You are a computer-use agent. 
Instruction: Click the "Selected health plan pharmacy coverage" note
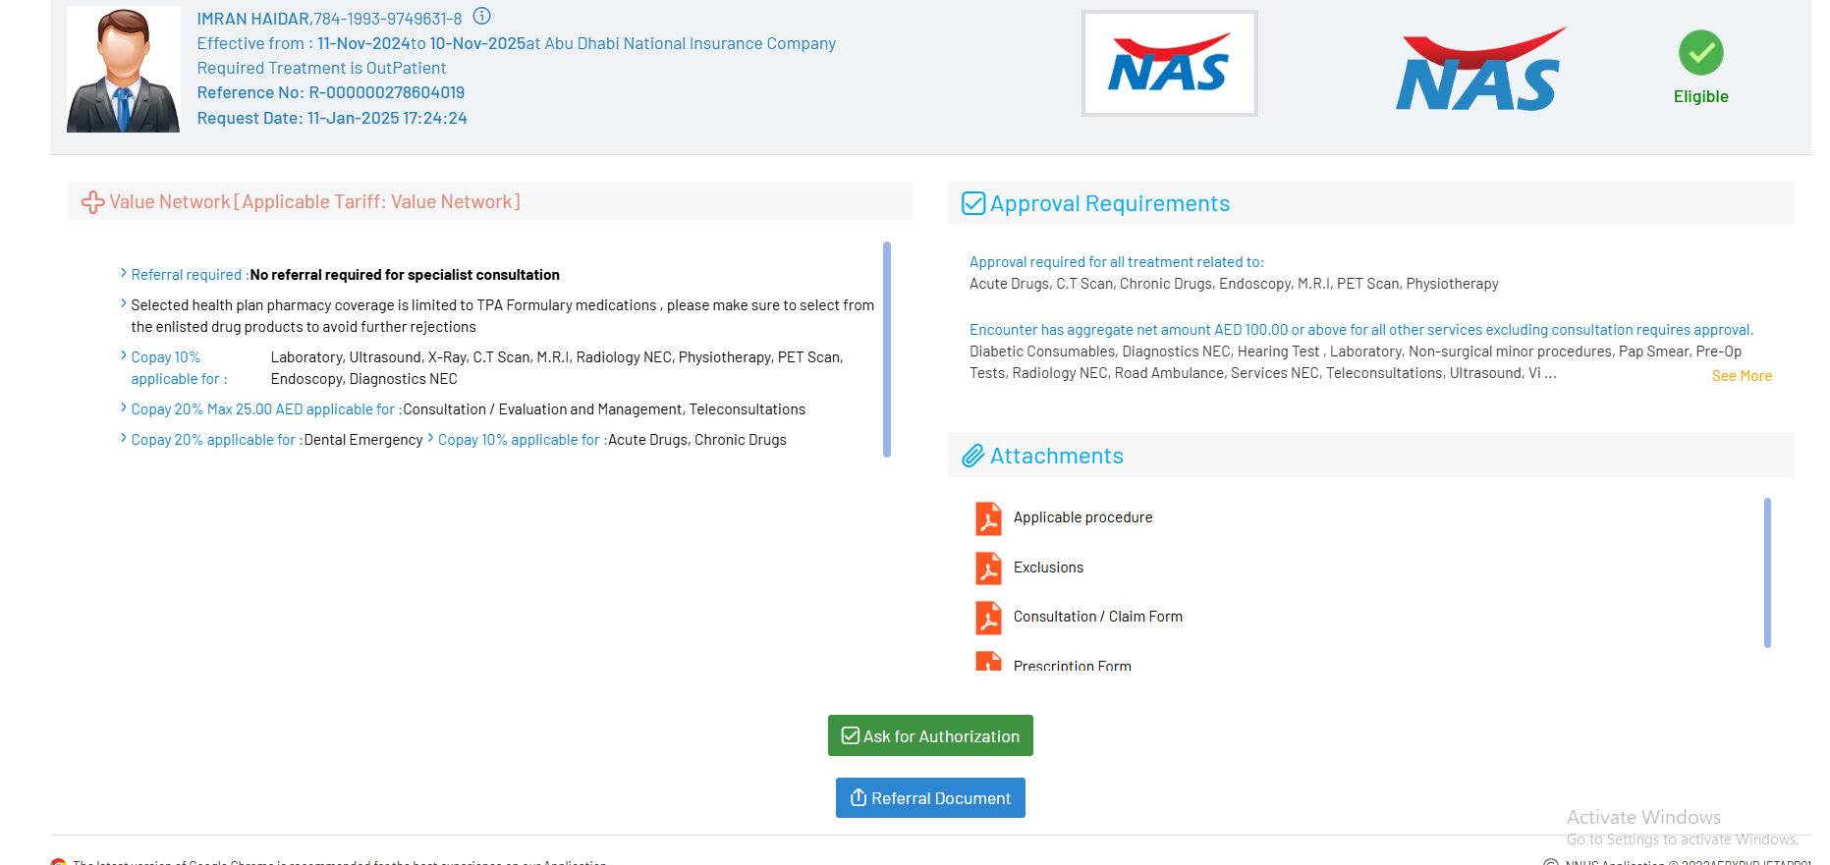click(502, 316)
